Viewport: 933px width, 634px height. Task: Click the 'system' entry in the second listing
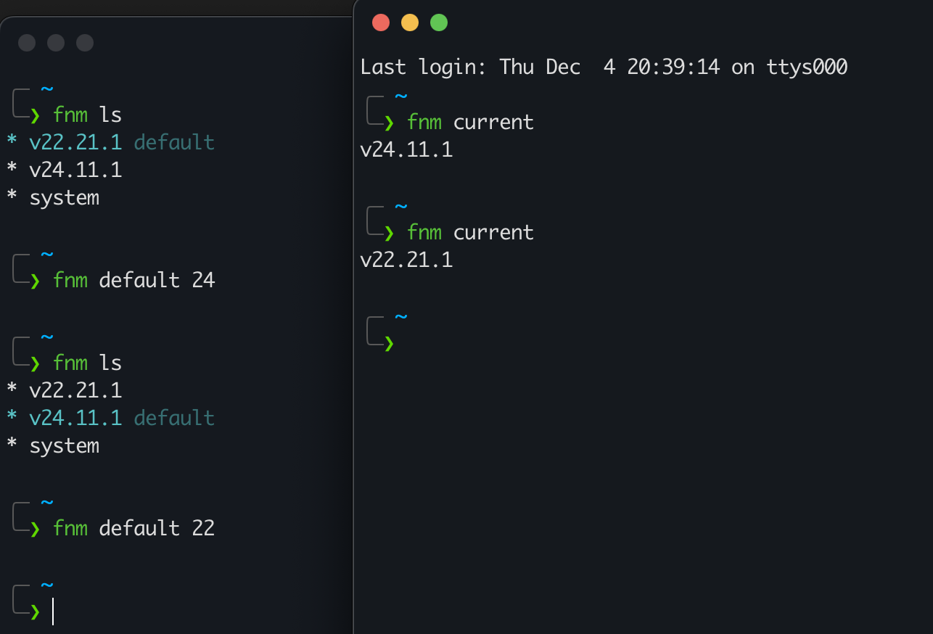(x=64, y=446)
